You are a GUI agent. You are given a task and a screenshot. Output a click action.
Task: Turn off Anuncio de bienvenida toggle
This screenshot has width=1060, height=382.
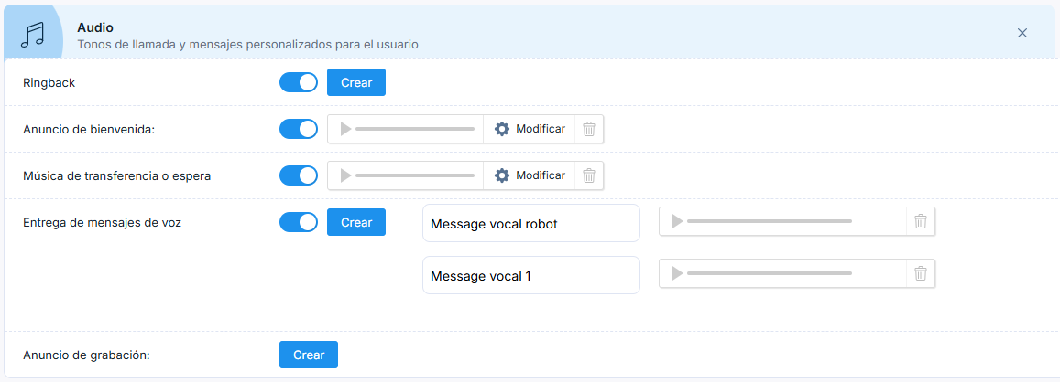click(299, 129)
